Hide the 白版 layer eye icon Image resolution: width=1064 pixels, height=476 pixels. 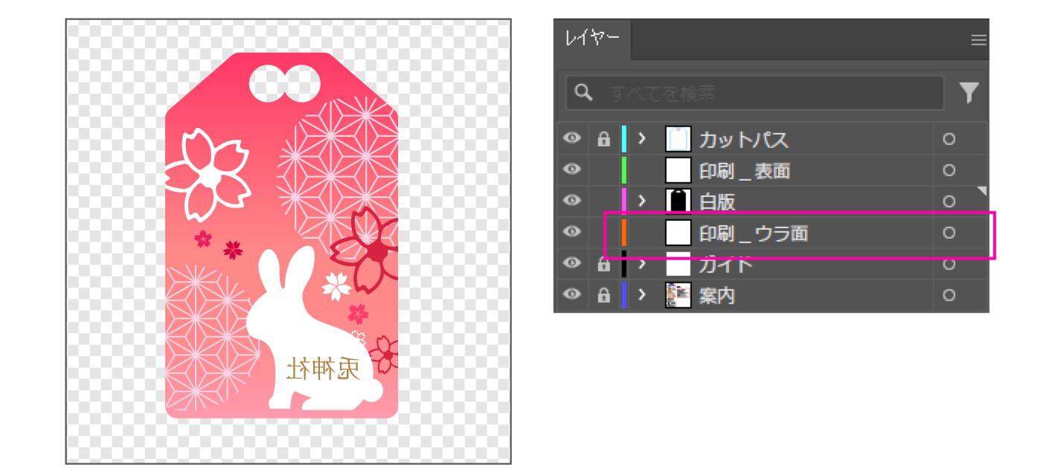click(x=571, y=201)
